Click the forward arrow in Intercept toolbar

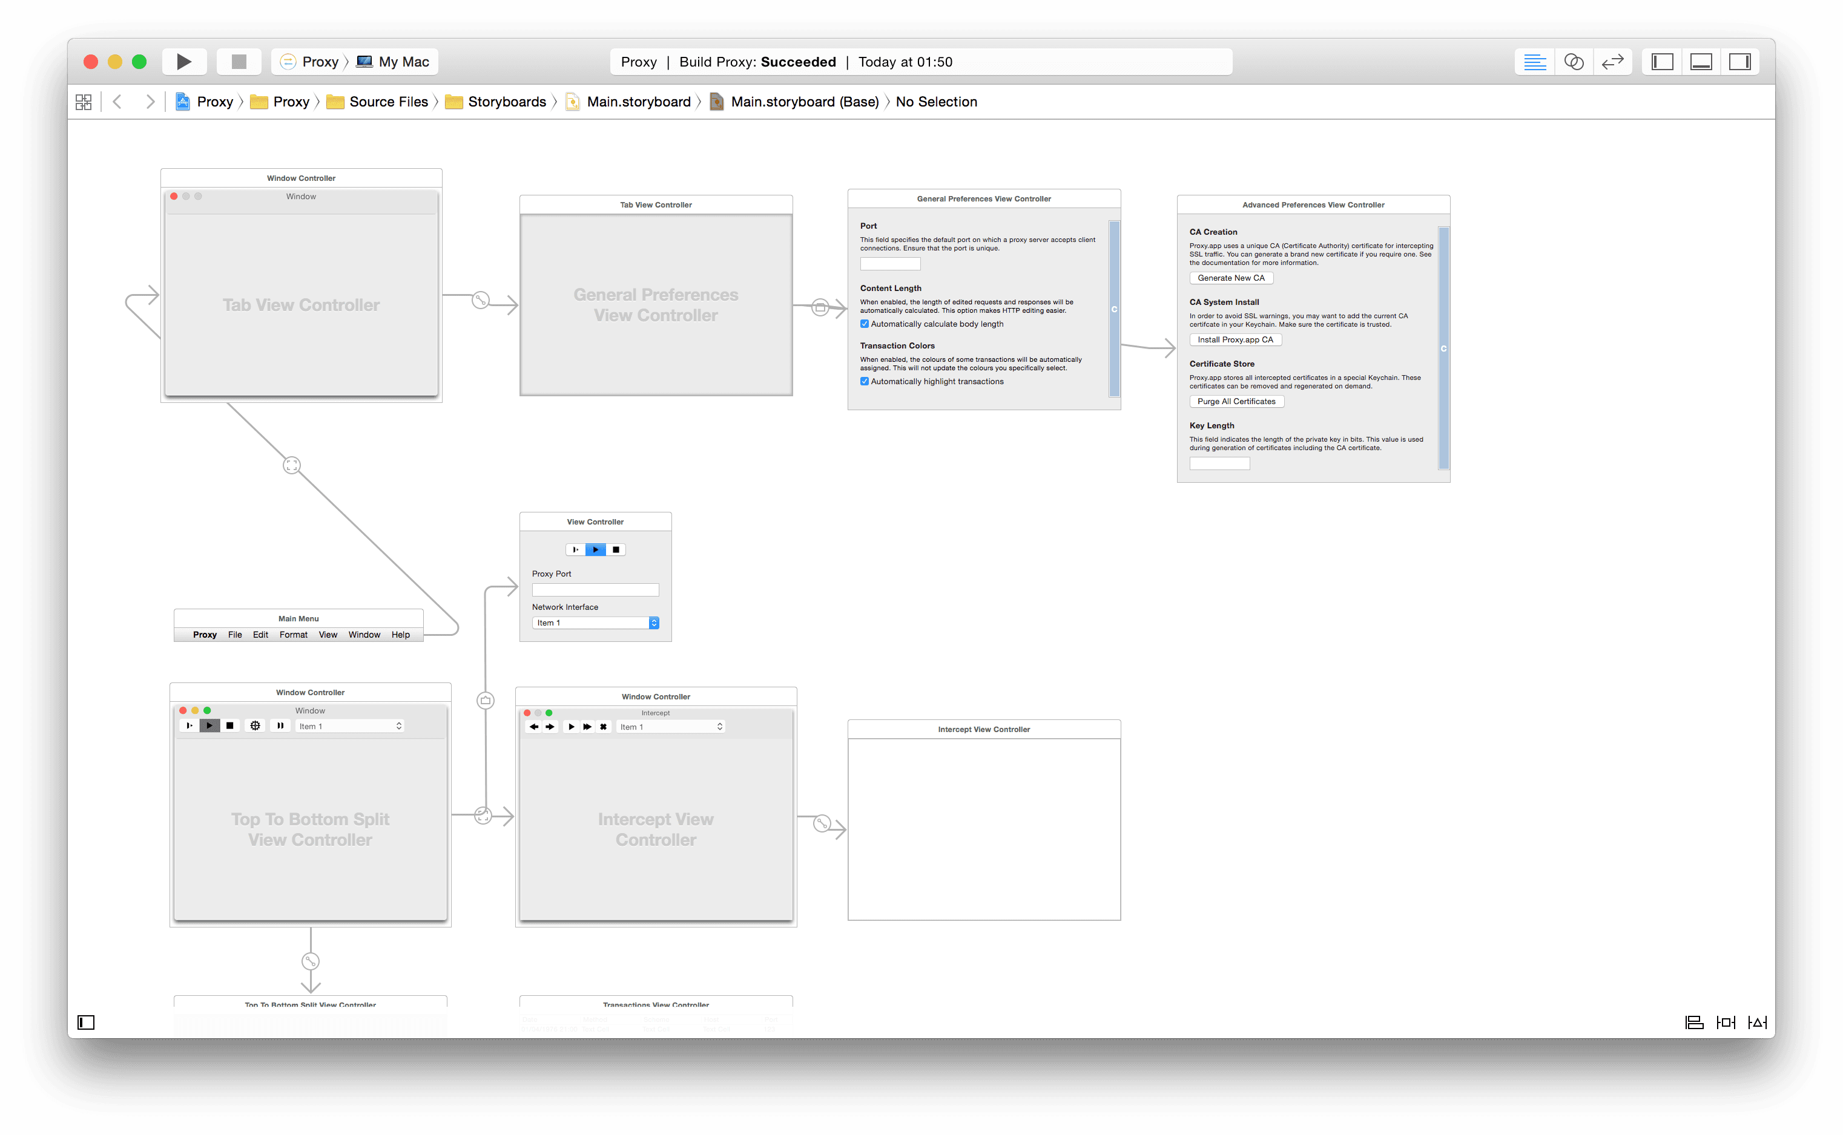[550, 727]
